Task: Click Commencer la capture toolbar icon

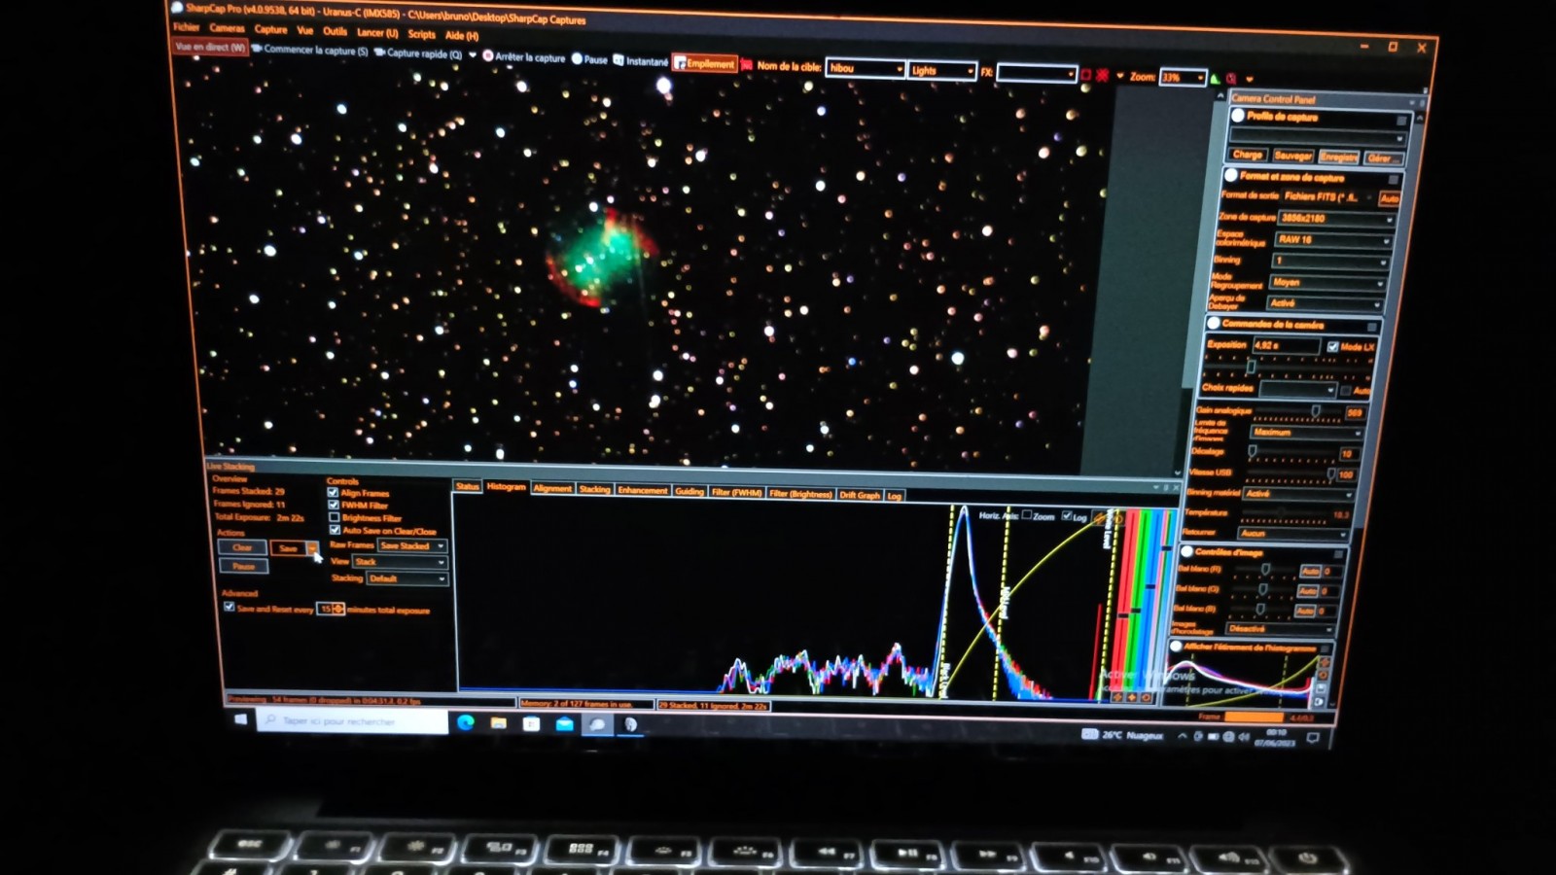Action: [x=258, y=49]
